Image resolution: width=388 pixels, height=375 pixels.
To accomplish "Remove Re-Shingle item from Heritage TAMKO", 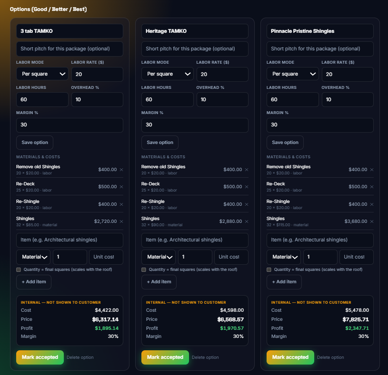I will click(x=247, y=204).
